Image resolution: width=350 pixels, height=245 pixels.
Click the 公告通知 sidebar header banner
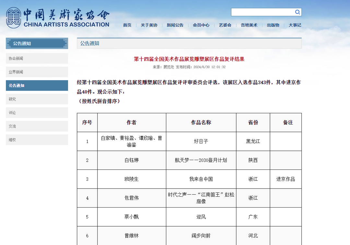click(37, 44)
